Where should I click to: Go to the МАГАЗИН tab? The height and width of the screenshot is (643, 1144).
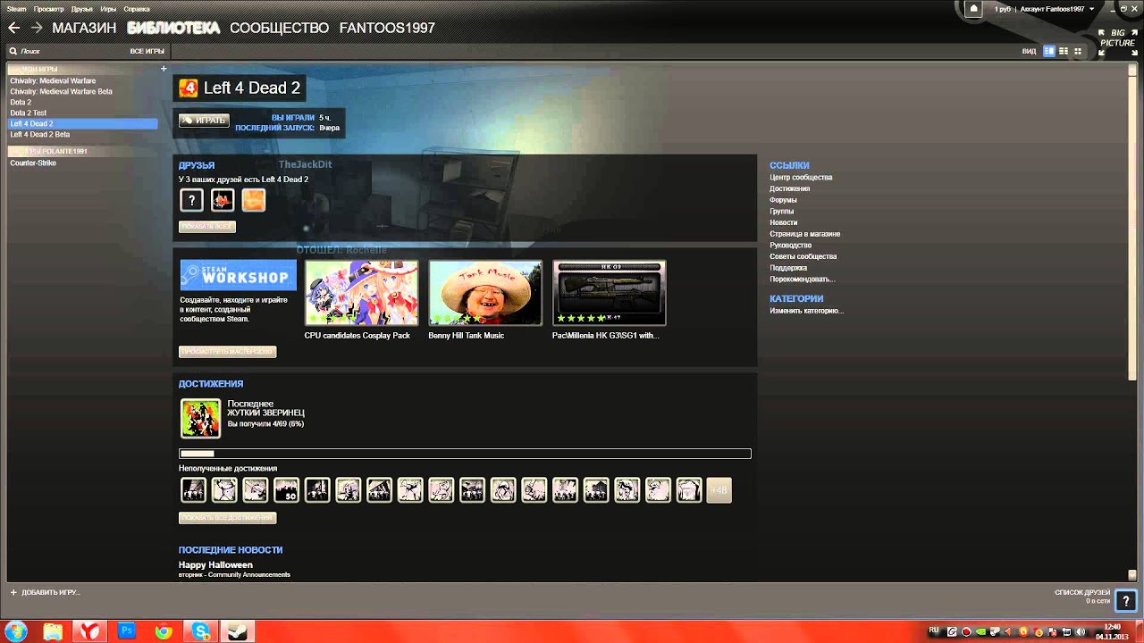[84, 28]
